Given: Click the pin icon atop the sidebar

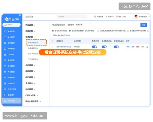Looking at the screenshot, I should coord(20,15).
